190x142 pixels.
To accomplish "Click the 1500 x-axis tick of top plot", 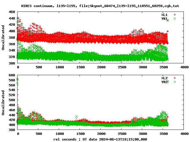I will (x=80, y=67).
